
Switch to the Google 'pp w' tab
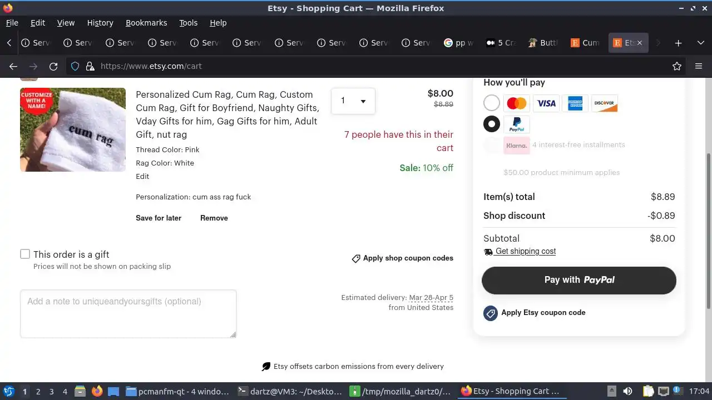coord(459,43)
